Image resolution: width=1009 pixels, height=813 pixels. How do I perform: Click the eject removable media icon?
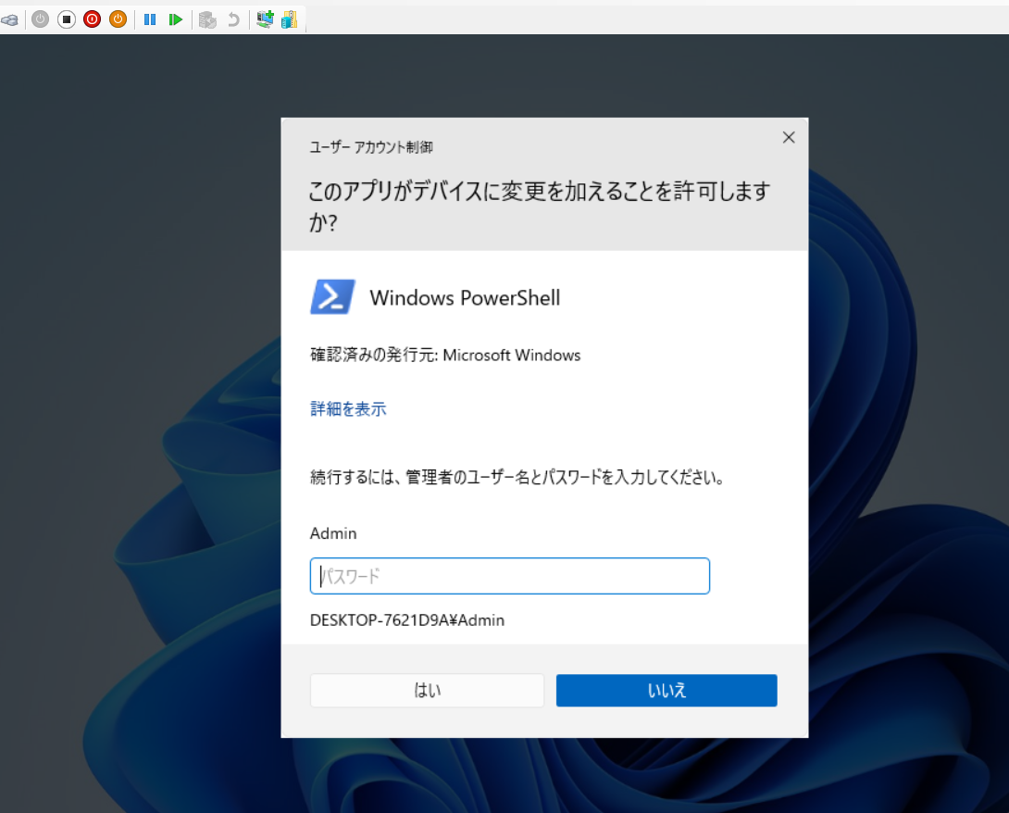(x=12, y=19)
